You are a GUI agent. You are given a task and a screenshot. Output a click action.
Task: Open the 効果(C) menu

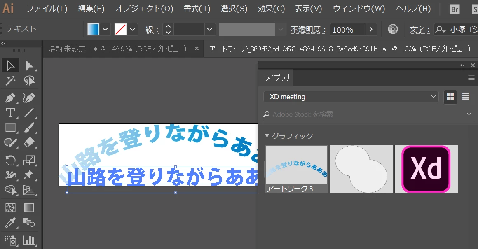point(271,9)
